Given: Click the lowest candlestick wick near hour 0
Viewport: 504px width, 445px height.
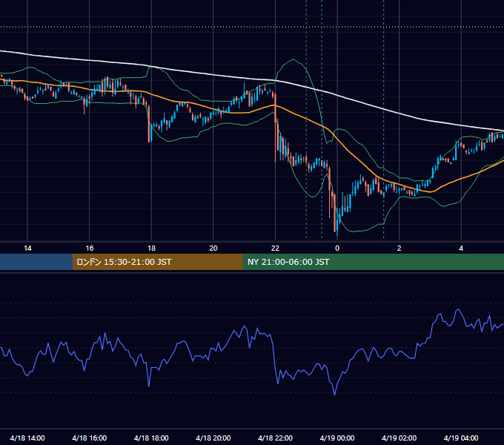Looking at the screenshot, I should point(337,232).
